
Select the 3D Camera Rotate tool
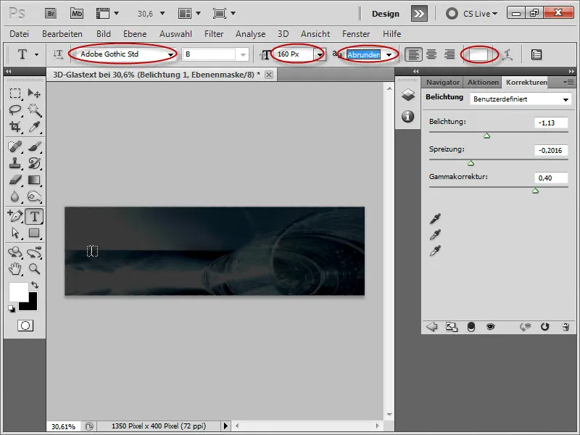(x=34, y=252)
